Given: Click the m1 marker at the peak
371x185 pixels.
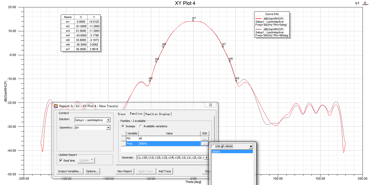Looking at the screenshot, I should (x=193, y=20).
